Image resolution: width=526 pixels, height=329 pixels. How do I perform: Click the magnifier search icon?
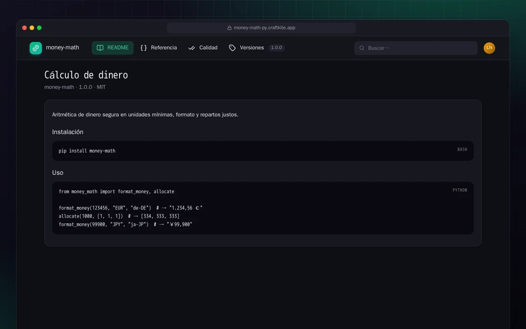pos(362,48)
